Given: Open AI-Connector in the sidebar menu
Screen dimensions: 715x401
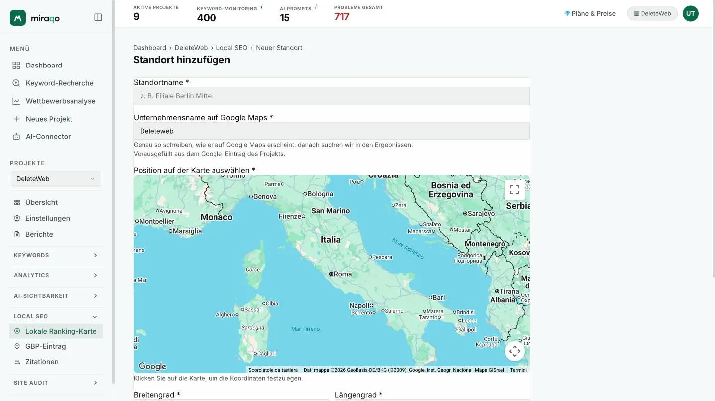Looking at the screenshot, I should coord(56,136).
